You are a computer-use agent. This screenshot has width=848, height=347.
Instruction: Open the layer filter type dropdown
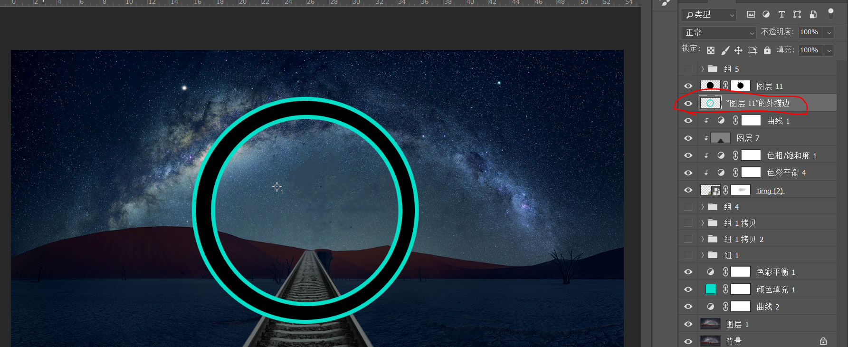tap(709, 15)
